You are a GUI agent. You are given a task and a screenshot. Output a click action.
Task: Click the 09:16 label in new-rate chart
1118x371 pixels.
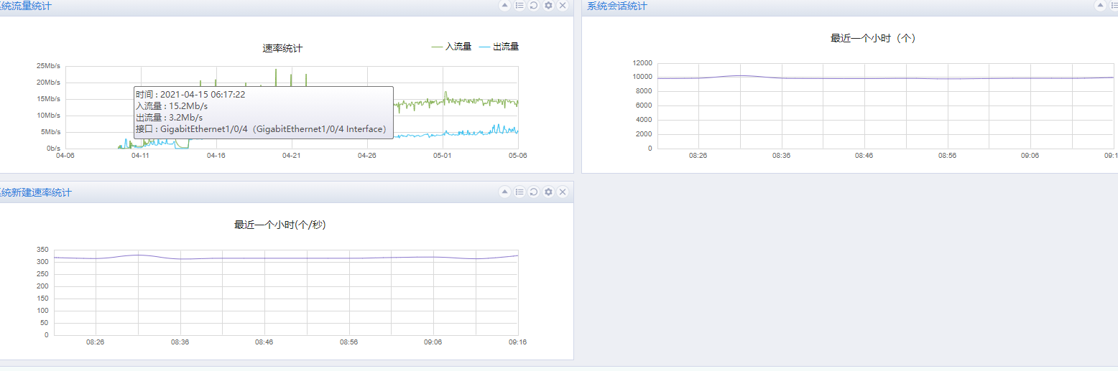tap(517, 342)
